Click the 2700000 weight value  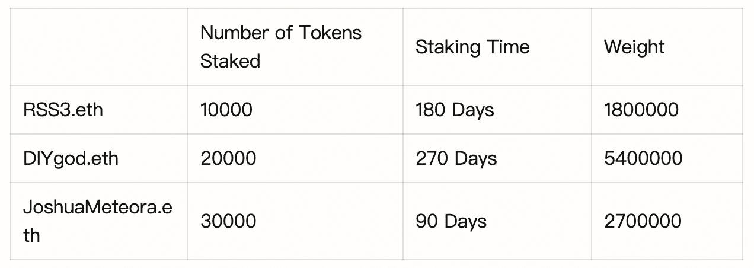643,221
